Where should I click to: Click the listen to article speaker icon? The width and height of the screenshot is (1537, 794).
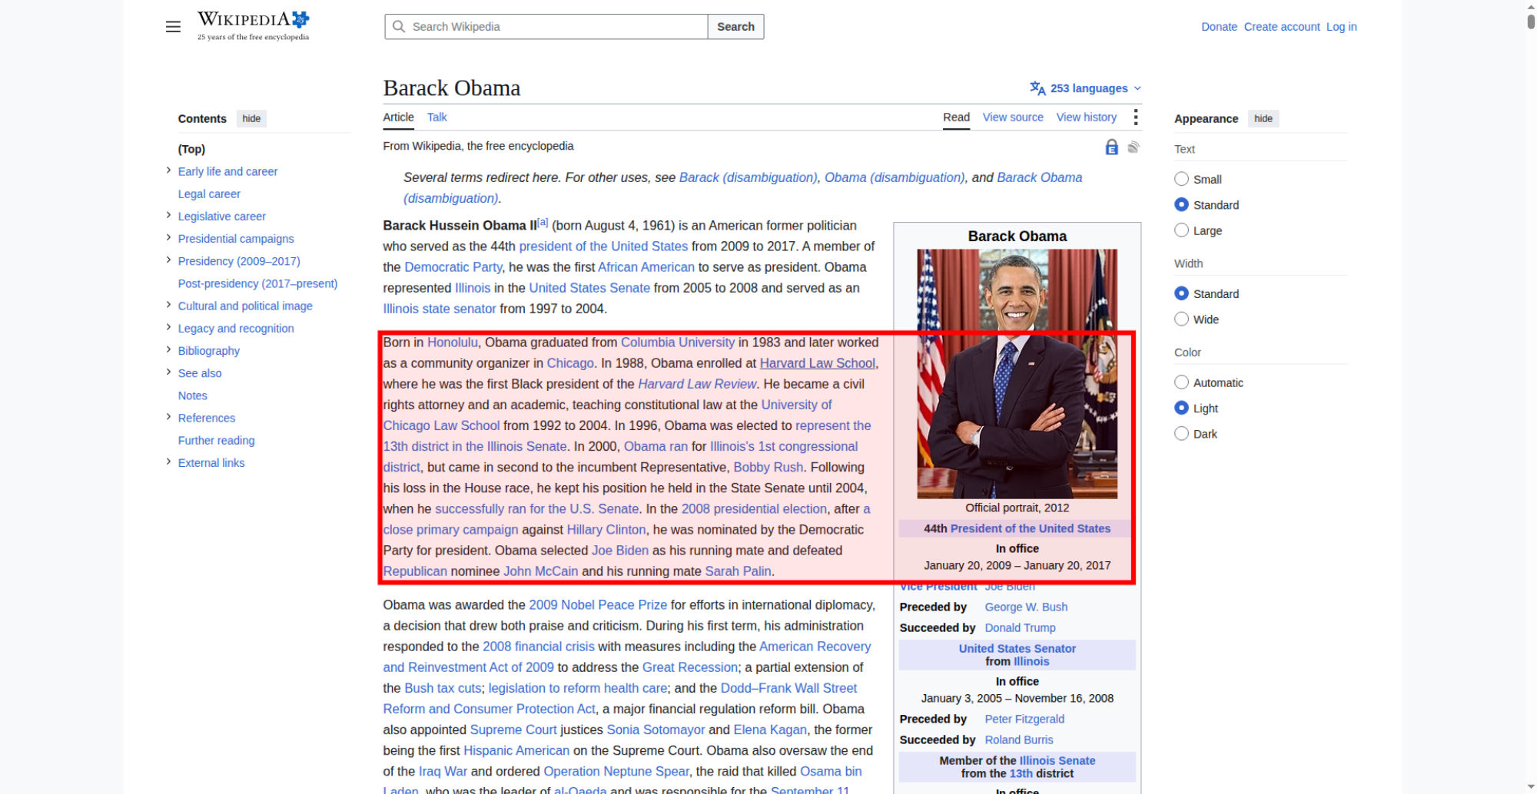point(1134,147)
